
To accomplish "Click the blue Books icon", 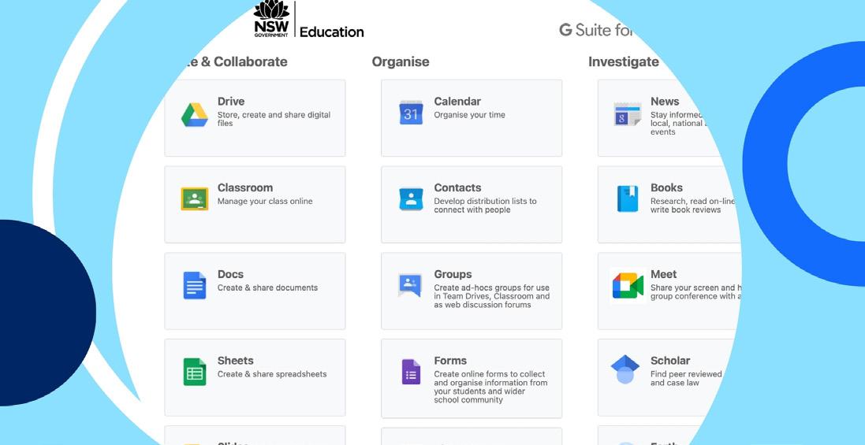I will click(x=628, y=198).
